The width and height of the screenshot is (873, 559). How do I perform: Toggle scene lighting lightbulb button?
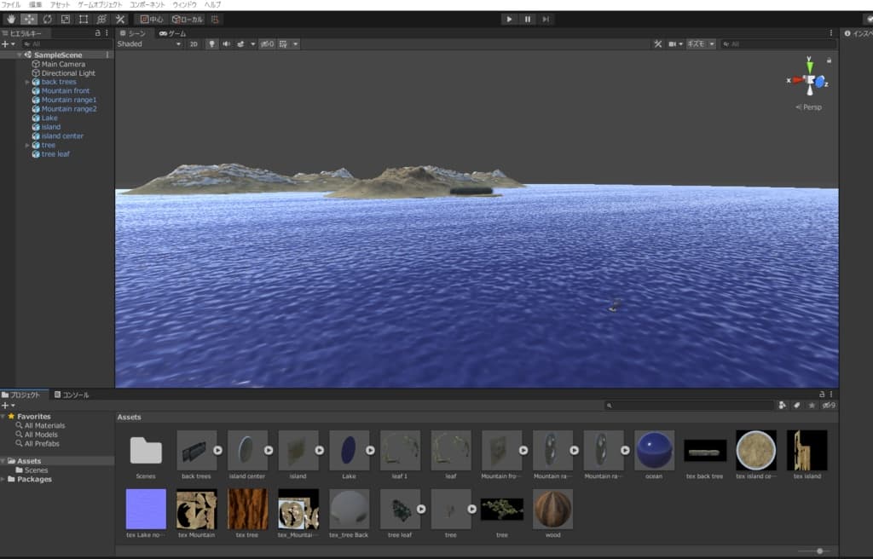coord(211,43)
